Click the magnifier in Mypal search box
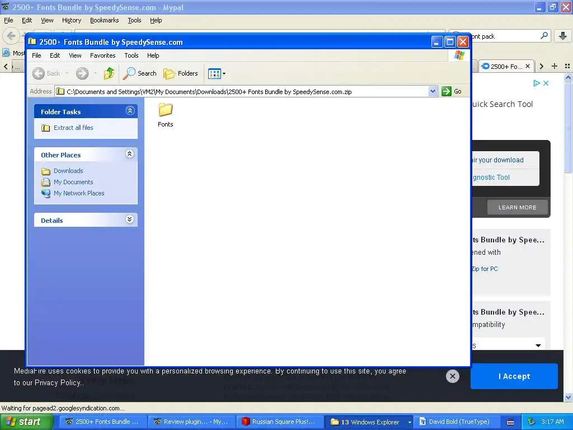 (x=544, y=36)
